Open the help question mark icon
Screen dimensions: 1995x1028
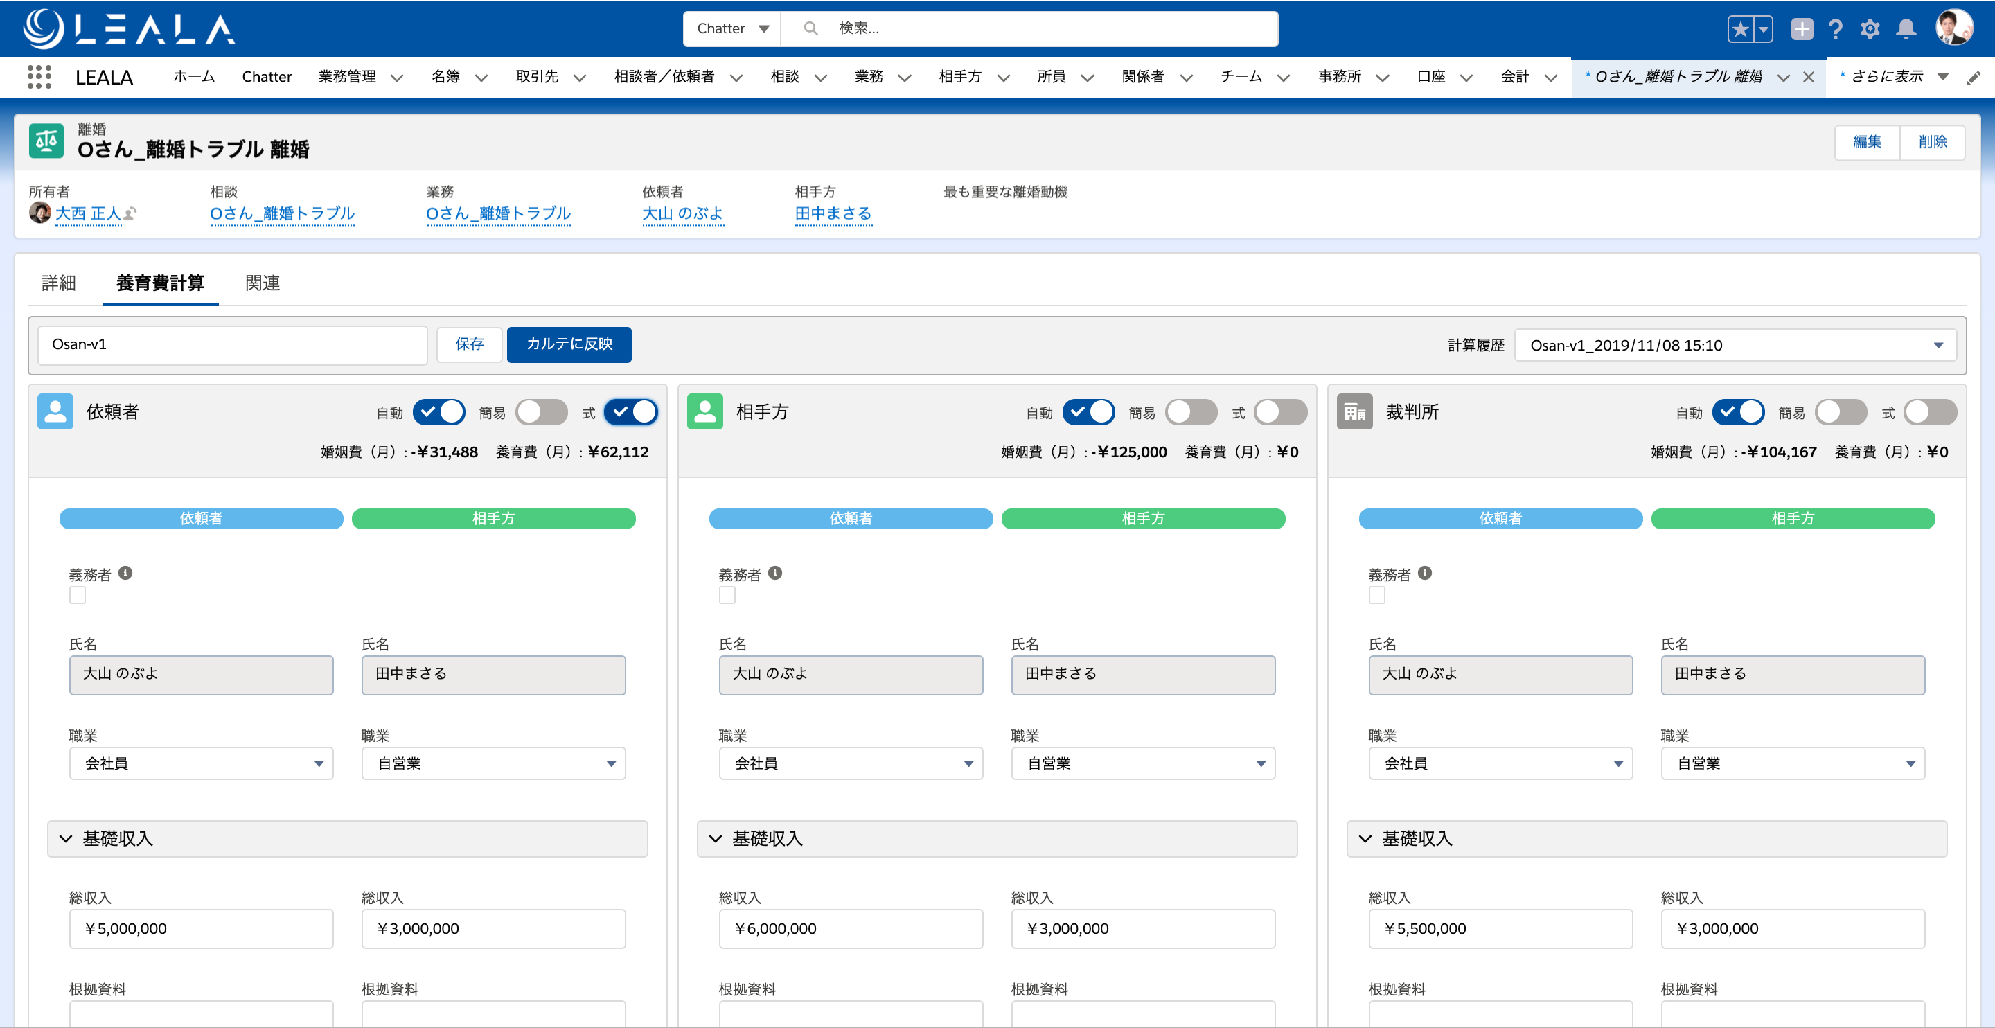point(1836,29)
